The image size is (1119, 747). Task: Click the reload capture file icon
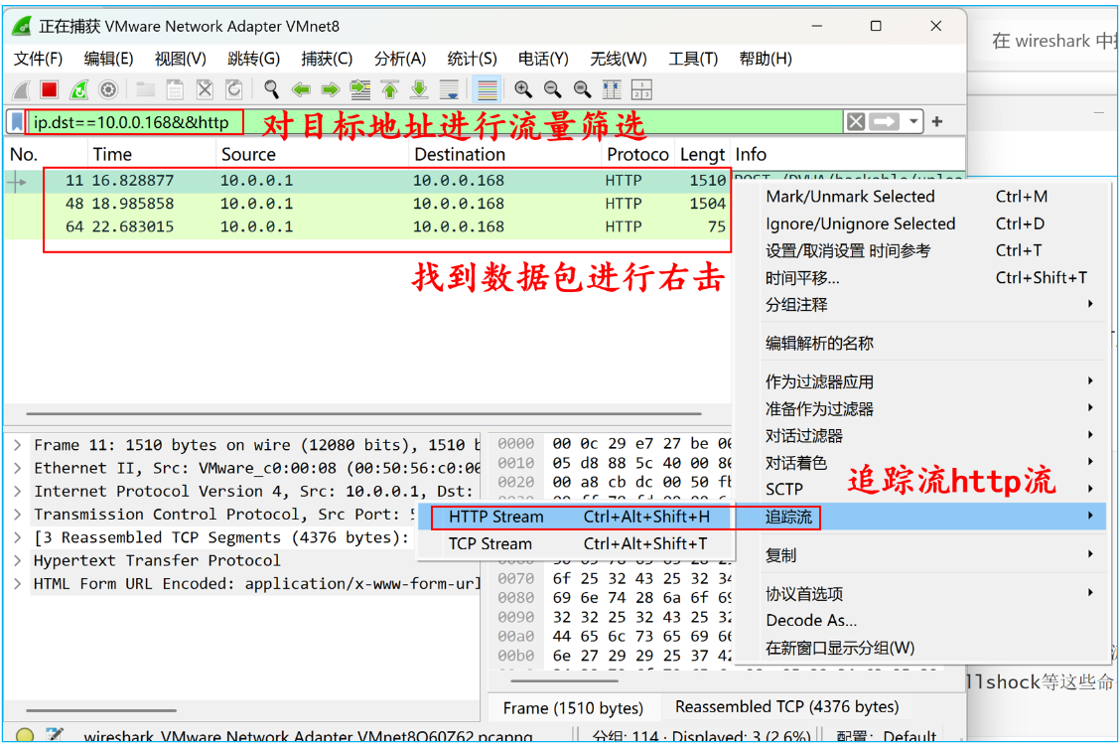pyautogui.click(x=234, y=90)
